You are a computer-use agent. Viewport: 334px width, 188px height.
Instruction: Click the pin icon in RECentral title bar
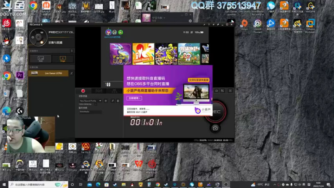pos(213,25)
